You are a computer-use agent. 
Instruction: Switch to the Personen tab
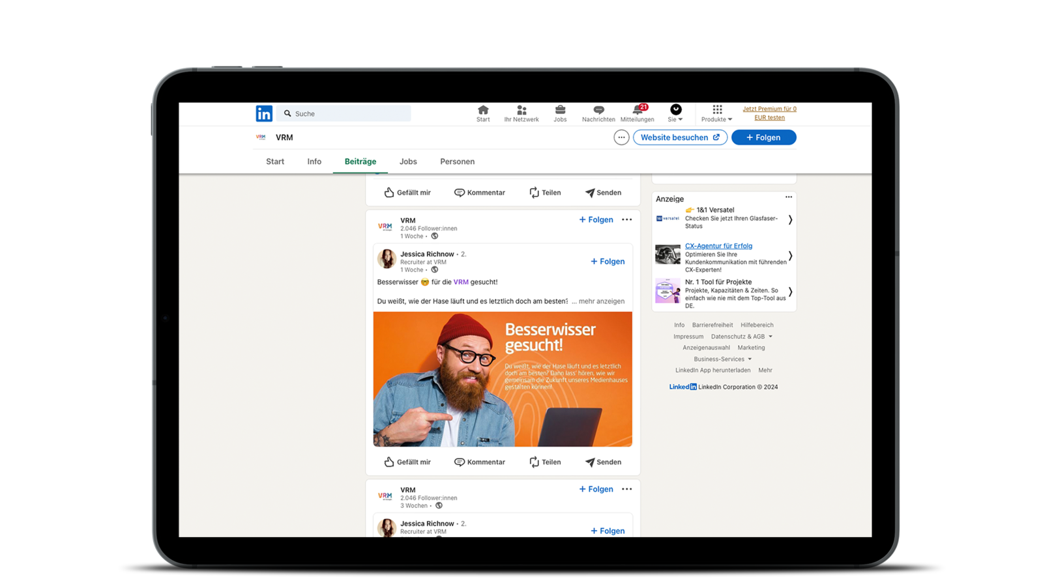pos(457,161)
